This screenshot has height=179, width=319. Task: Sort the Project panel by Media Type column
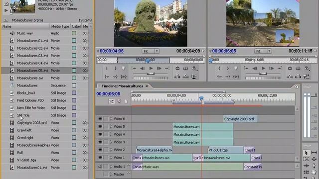[x=60, y=26]
